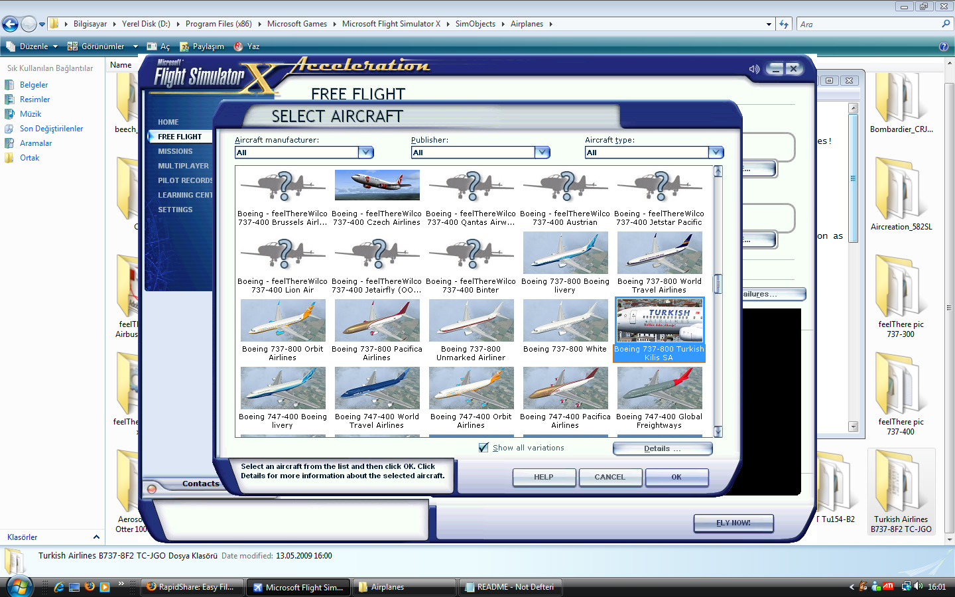This screenshot has height=597, width=955.
Task: Click the aircraft list scroll down arrow
Action: click(718, 432)
